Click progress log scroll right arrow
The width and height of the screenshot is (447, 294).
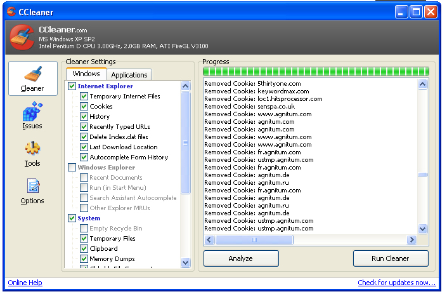pyautogui.click(x=412, y=240)
